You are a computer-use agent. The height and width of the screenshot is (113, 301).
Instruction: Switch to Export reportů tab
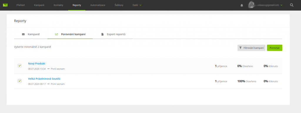tap(113, 35)
